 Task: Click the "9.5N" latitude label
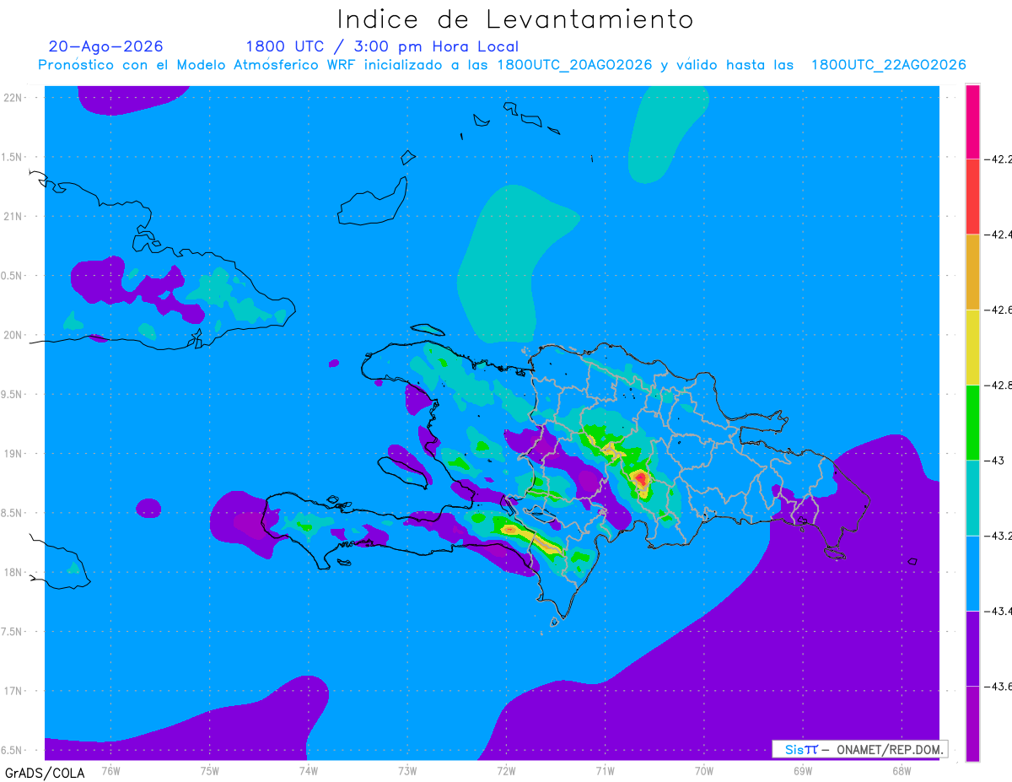(12, 394)
